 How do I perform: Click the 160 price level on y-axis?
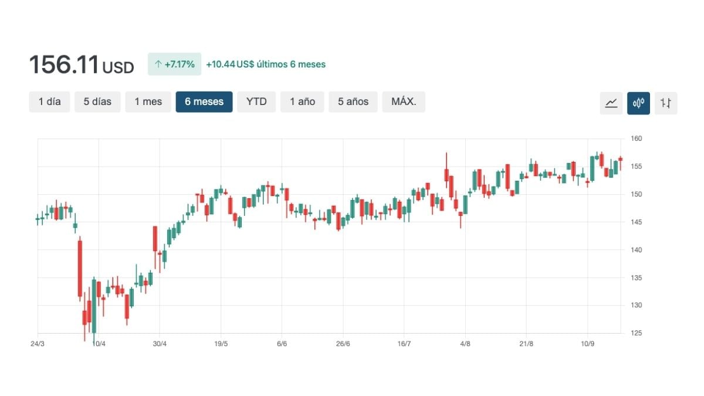[637, 139]
